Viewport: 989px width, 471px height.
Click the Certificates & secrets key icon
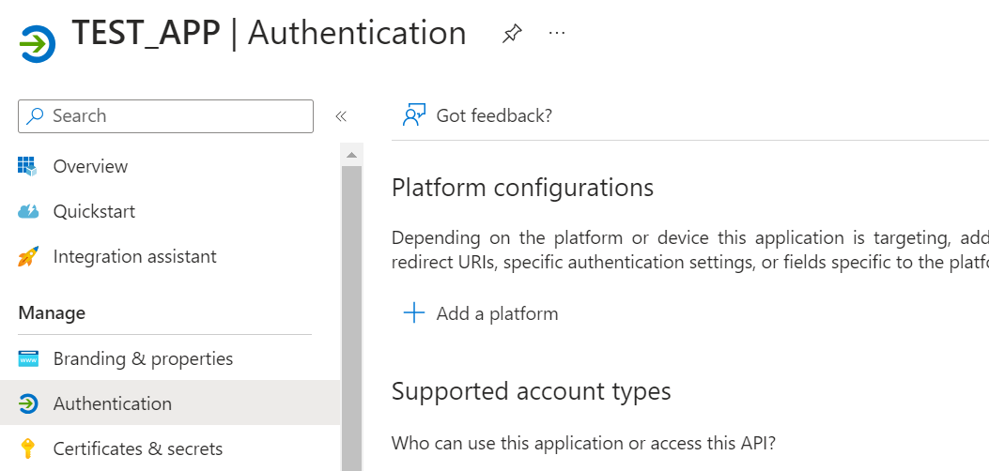28,448
